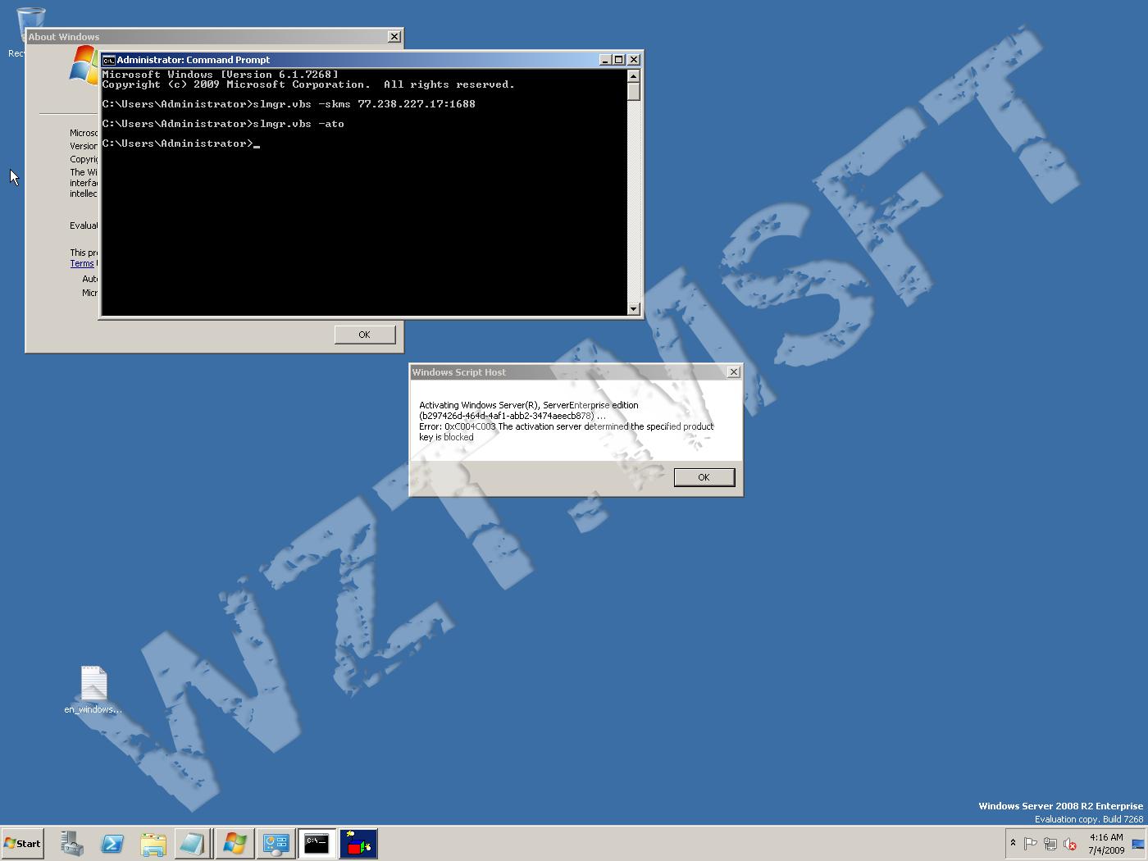Select the en_windows file on desktop
Viewport: 1148px width, 861px height.
point(93,690)
